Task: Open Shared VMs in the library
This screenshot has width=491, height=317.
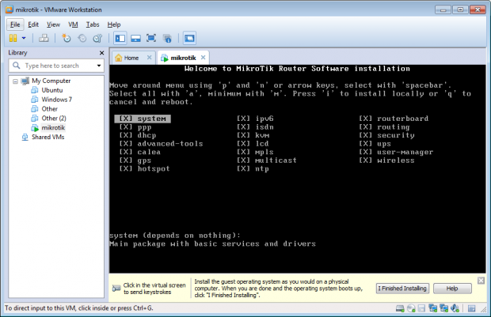Action: 48,137
